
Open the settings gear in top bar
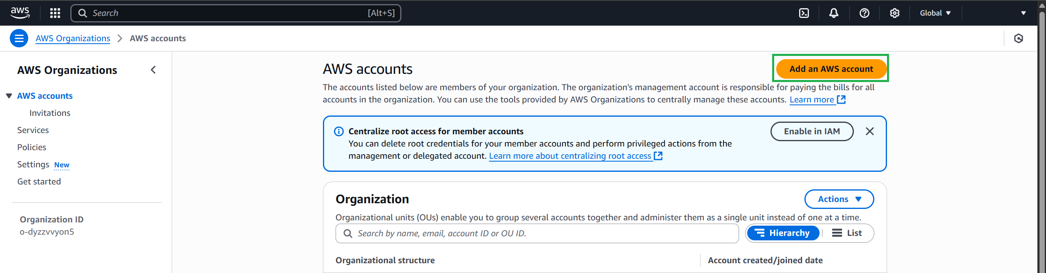894,13
